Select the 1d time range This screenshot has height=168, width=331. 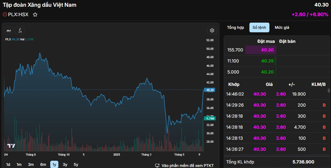pyautogui.click(x=8, y=164)
